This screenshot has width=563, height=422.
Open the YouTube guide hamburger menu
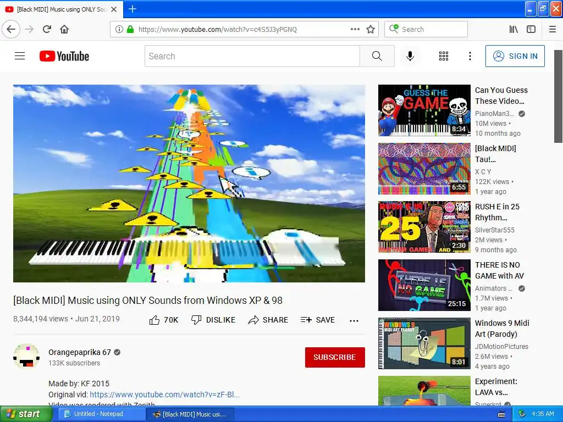tap(20, 56)
